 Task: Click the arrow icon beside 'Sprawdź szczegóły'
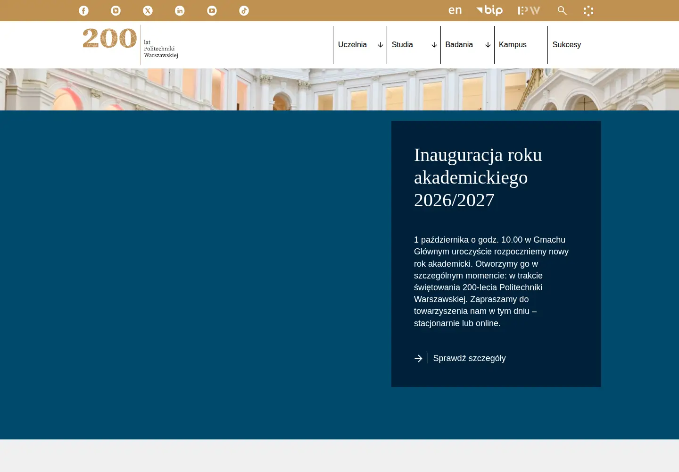[418, 358]
